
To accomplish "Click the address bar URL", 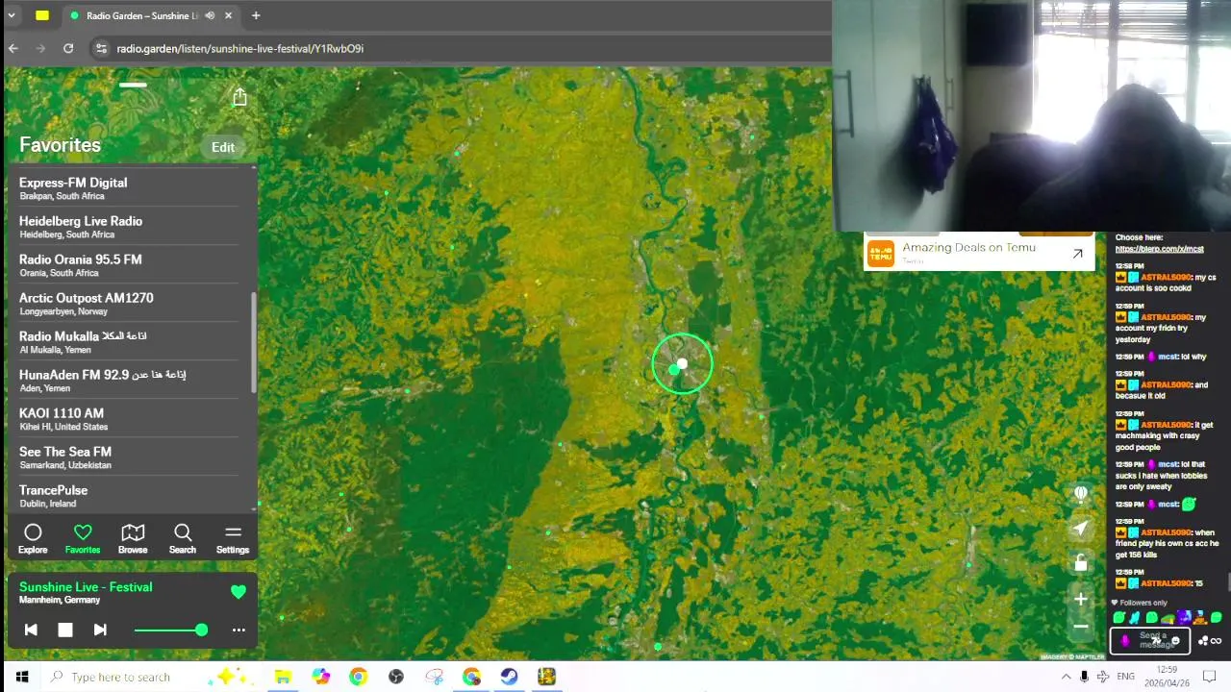I will (240, 48).
